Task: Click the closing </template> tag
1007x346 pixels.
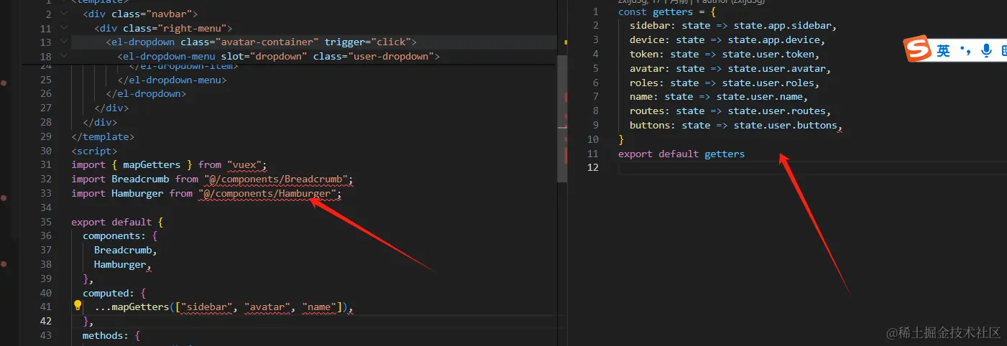Action: pyautogui.click(x=103, y=136)
